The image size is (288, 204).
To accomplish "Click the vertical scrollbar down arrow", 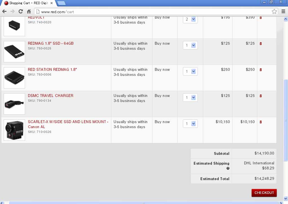I will click(x=286, y=198).
